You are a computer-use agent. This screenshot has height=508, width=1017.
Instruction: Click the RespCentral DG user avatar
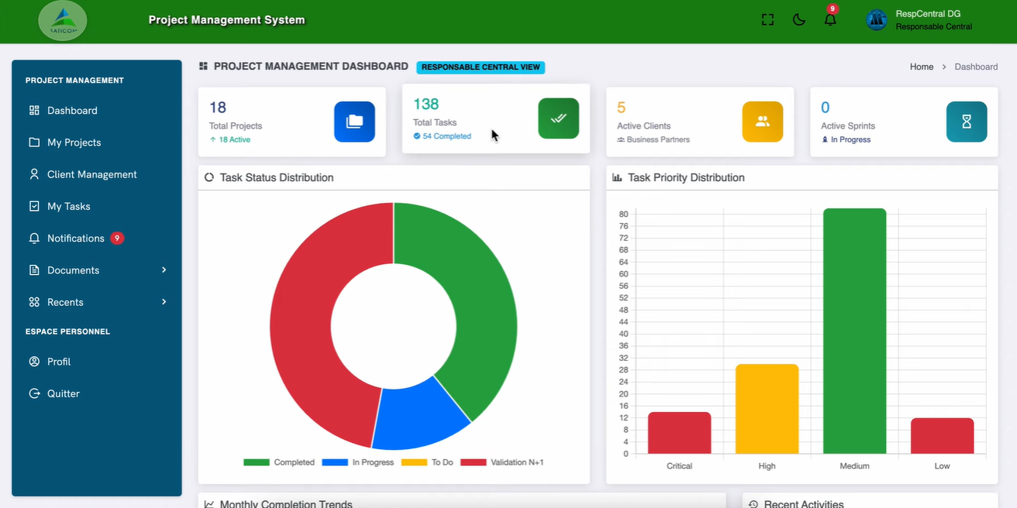877,20
